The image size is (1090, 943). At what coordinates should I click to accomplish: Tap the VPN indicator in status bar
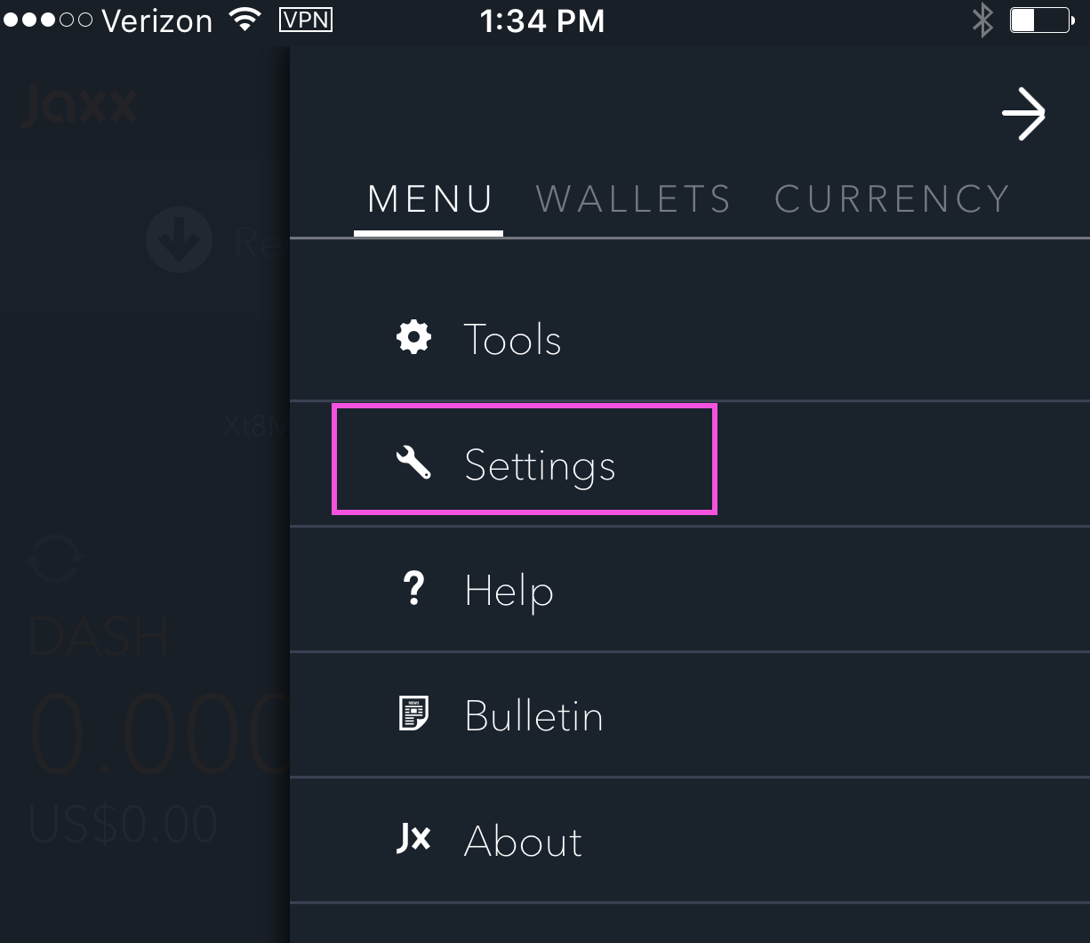(x=305, y=20)
